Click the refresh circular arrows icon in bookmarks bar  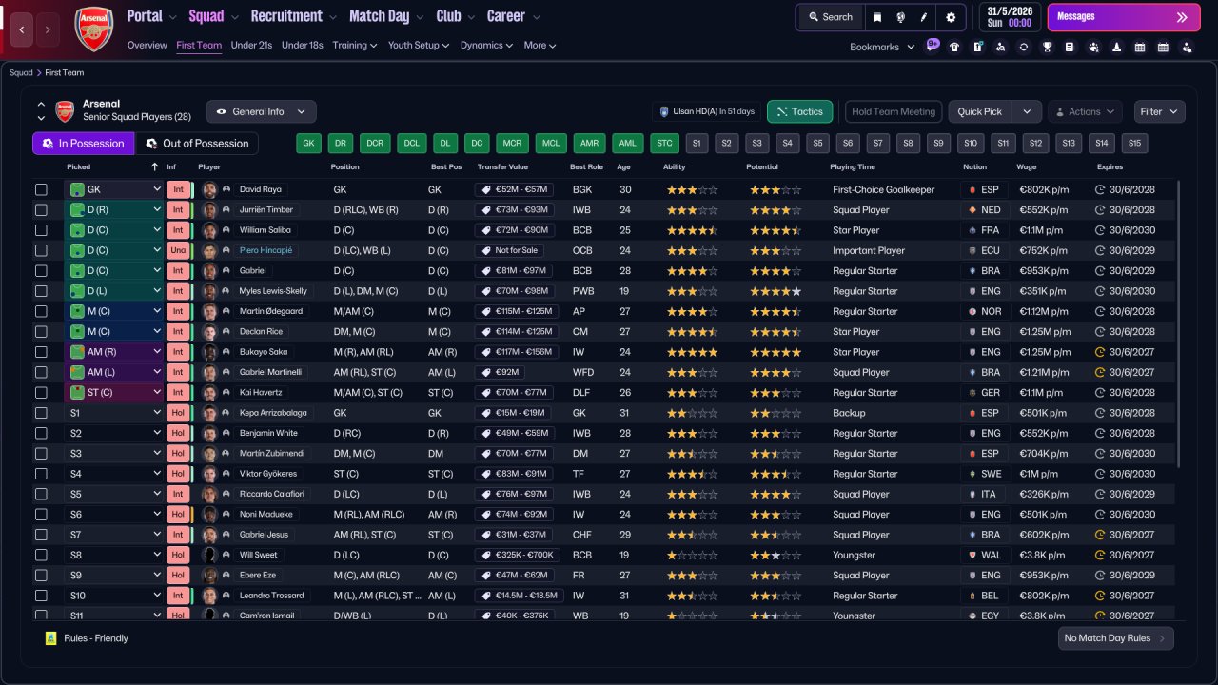click(x=1024, y=47)
